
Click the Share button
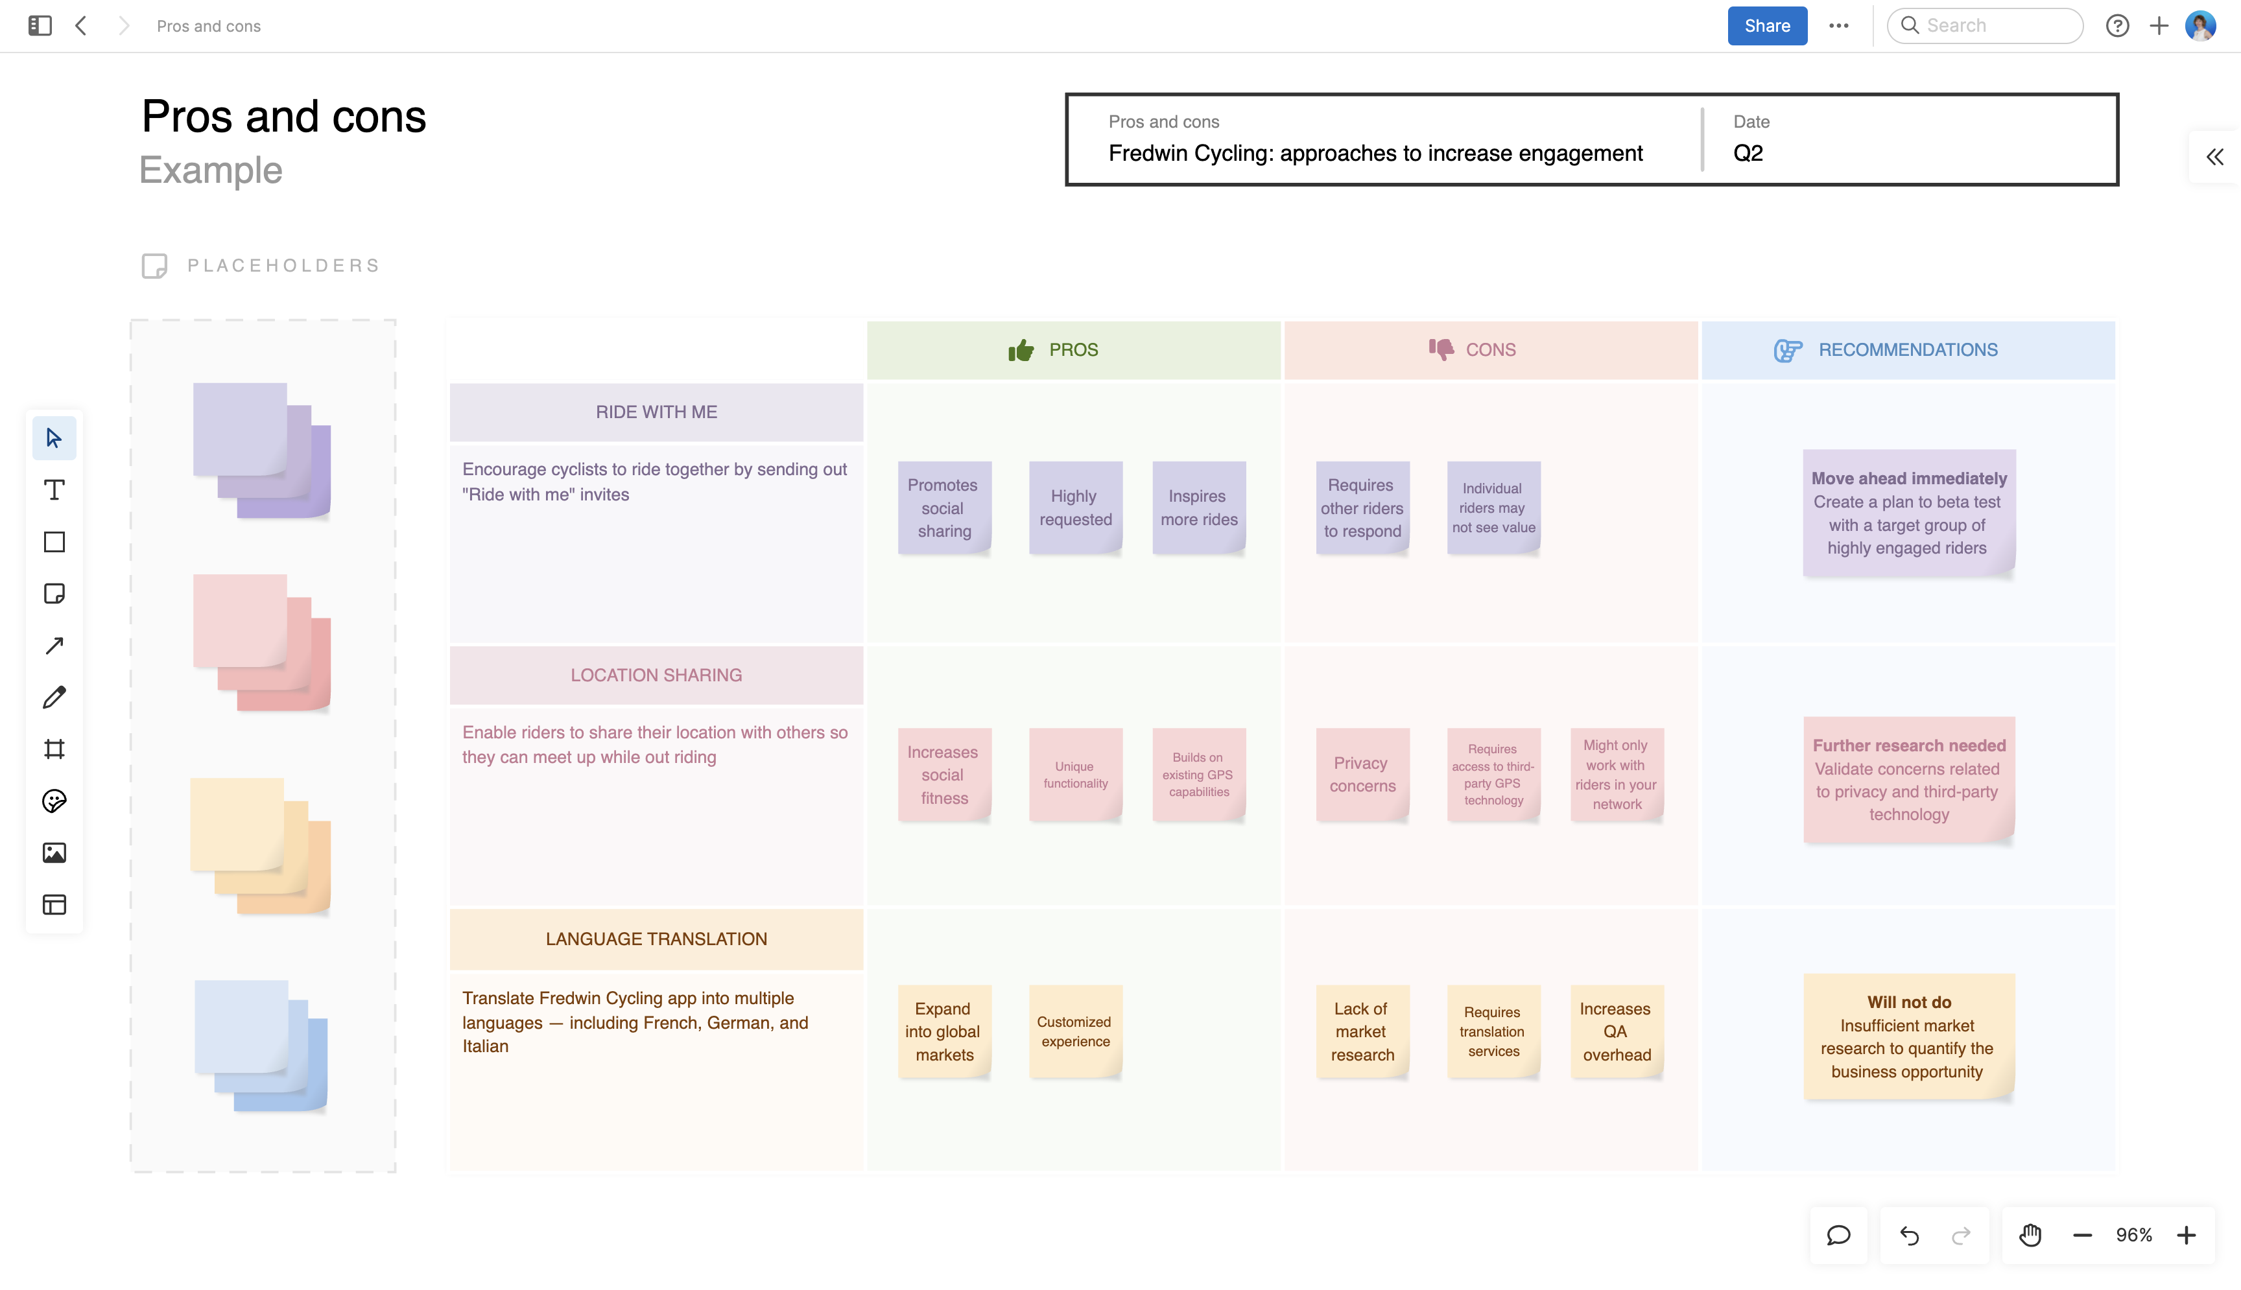point(1766,26)
